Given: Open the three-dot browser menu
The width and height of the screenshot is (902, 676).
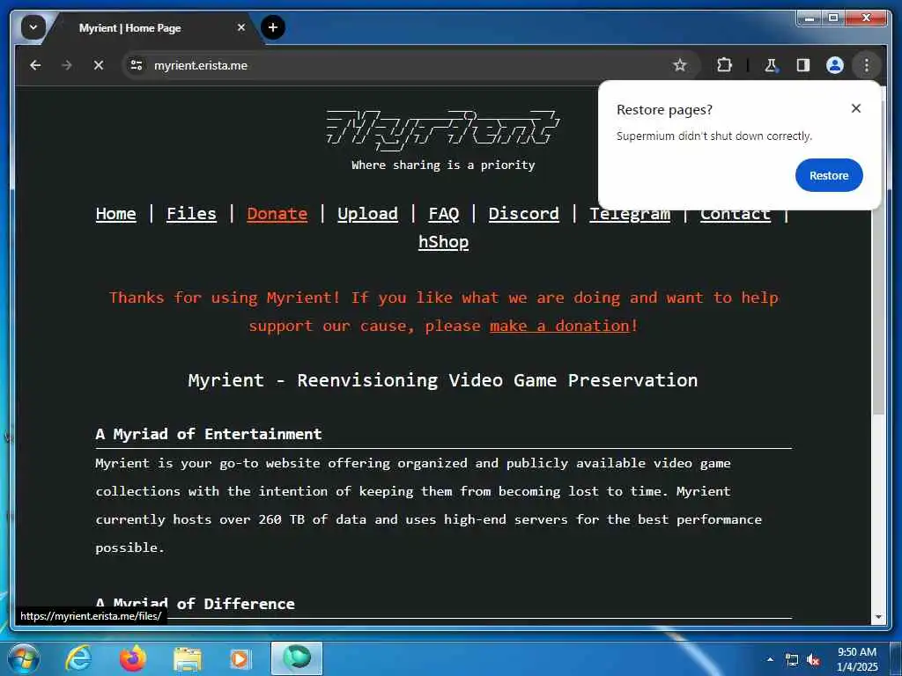Looking at the screenshot, I should coord(867,65).
